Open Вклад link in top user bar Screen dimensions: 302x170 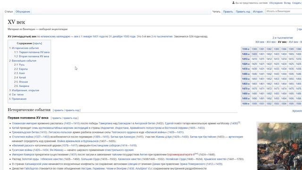click(x=287, y=3)
